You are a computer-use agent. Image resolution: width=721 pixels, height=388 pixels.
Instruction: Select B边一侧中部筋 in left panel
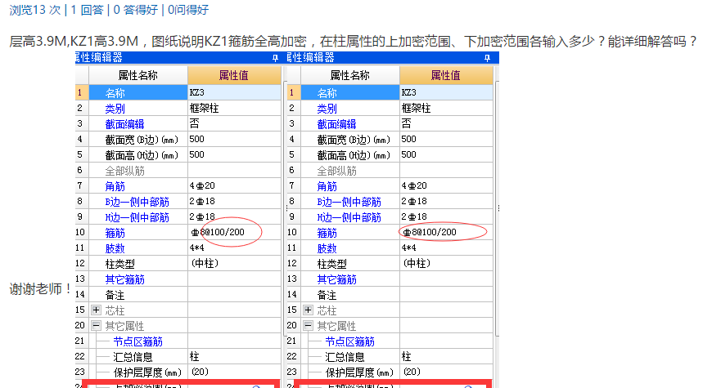137,202
